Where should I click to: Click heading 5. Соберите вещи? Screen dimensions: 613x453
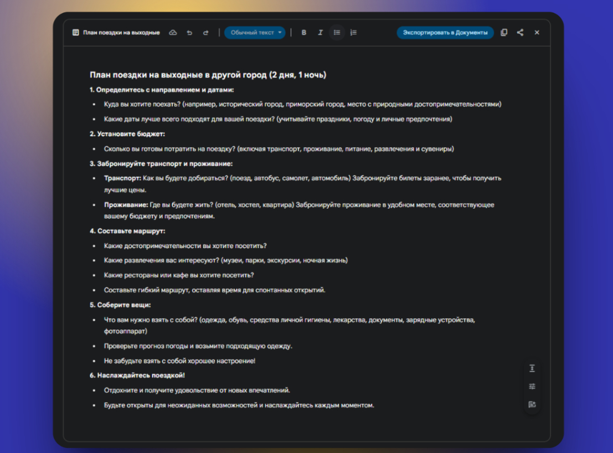click(120, 305)
